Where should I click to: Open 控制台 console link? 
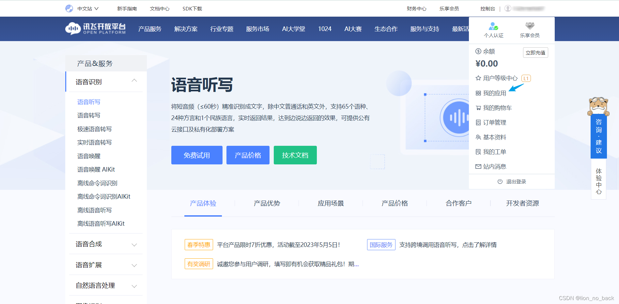point(487,9)
